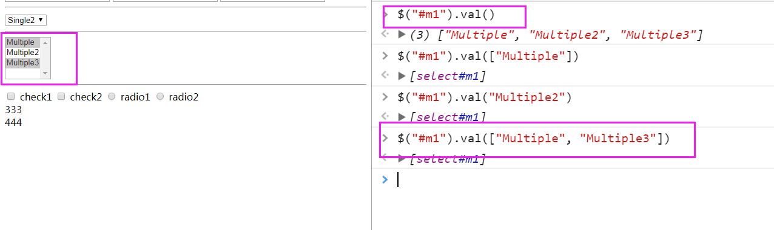Open the Single2 dropdown
Screen dimensions: 774x230
coord(26,21)
